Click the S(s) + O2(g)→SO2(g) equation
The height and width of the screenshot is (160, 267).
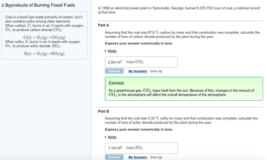(x=44, y=54)
